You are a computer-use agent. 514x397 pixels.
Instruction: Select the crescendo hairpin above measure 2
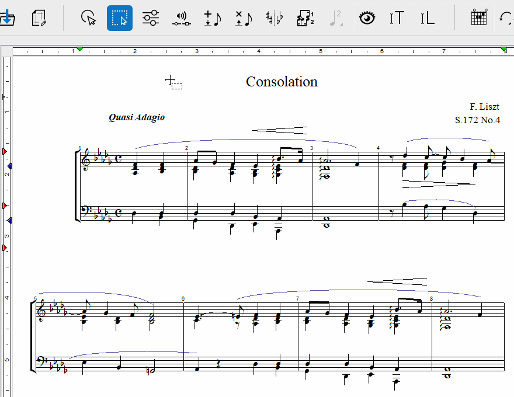tap(280, 130)
